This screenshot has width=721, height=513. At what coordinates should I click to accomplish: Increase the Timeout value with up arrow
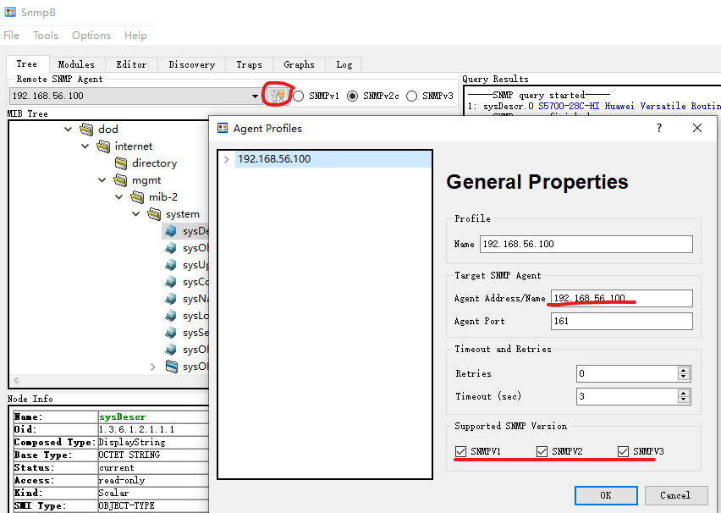(684, 393)
